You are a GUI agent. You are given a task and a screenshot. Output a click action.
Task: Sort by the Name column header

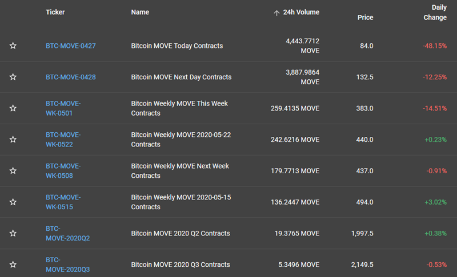tap(140, 12)
